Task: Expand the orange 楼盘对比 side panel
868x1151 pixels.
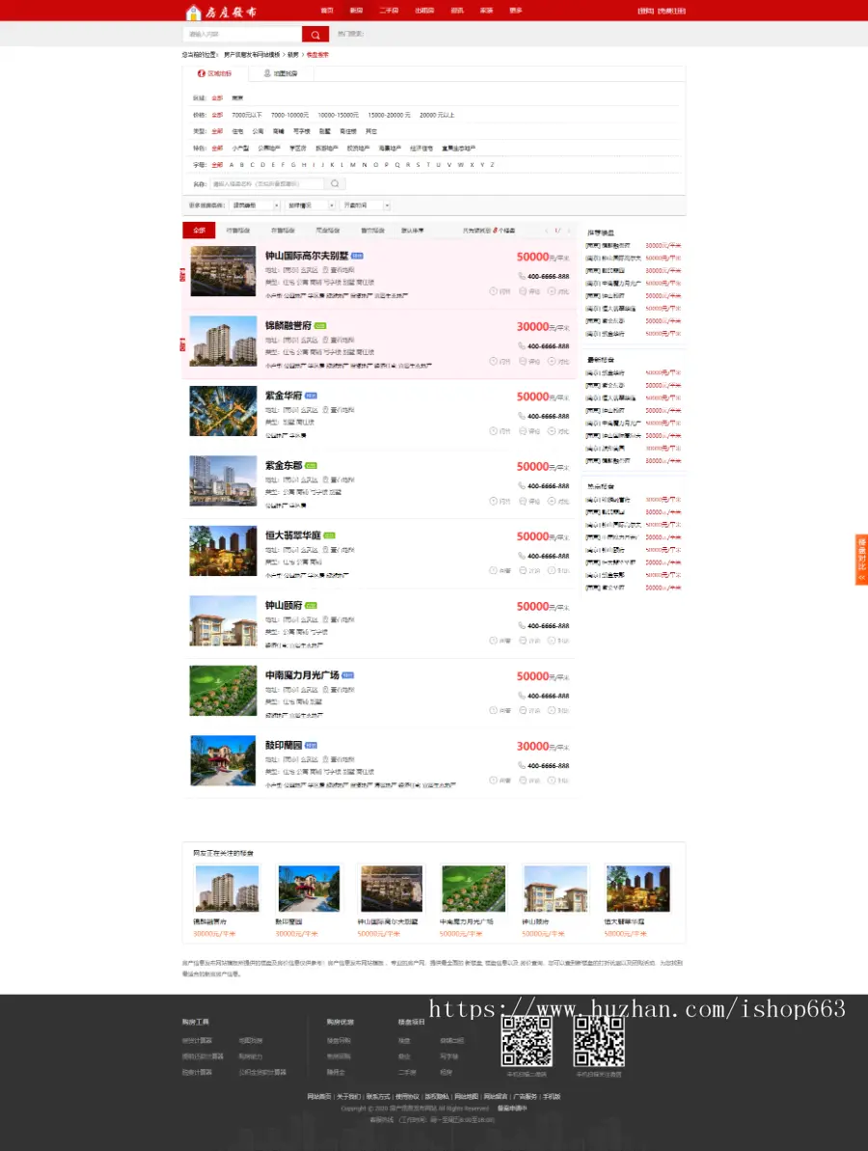Action: click(x=861, y=560)
